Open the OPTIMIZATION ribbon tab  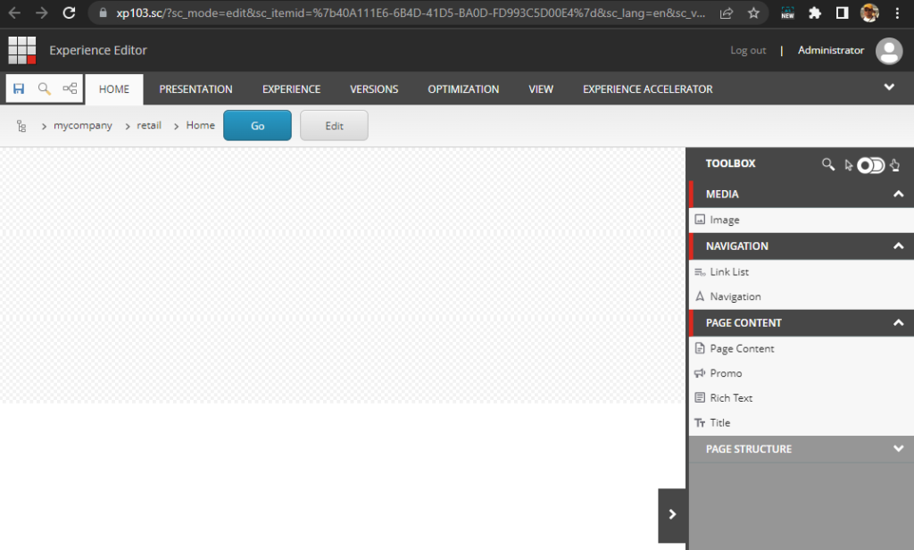(x=463, y=89)
